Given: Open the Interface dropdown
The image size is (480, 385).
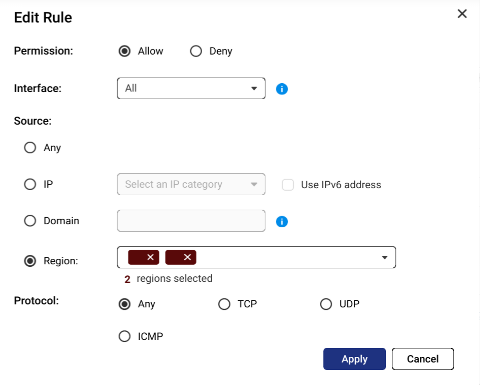Looking at the screenshot, I should (x=191, y=88).
